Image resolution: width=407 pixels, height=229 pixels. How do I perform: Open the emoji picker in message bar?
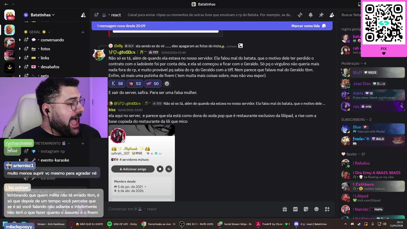[316, 209]
